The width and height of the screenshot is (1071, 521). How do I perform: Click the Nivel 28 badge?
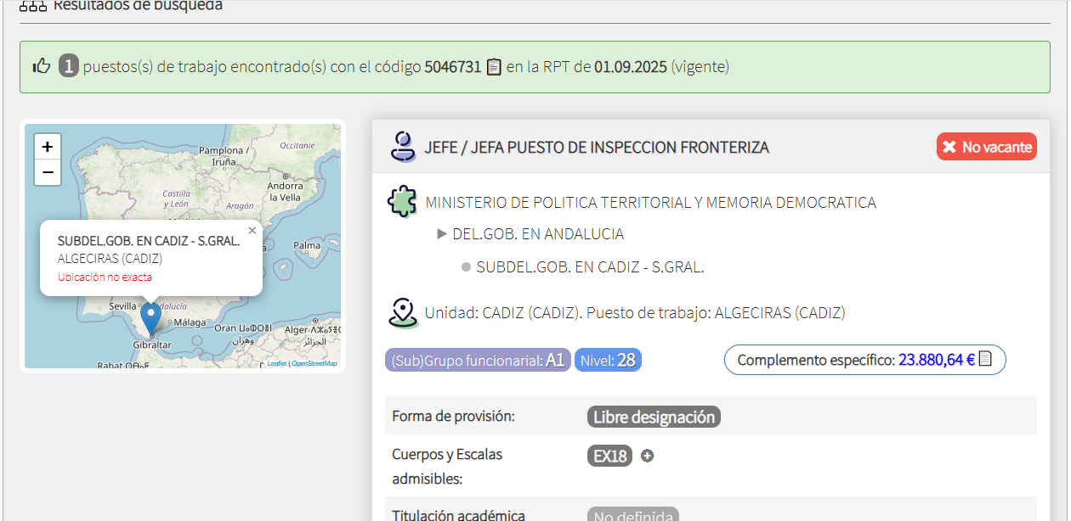pyautogui.click(x=608, y=360)
